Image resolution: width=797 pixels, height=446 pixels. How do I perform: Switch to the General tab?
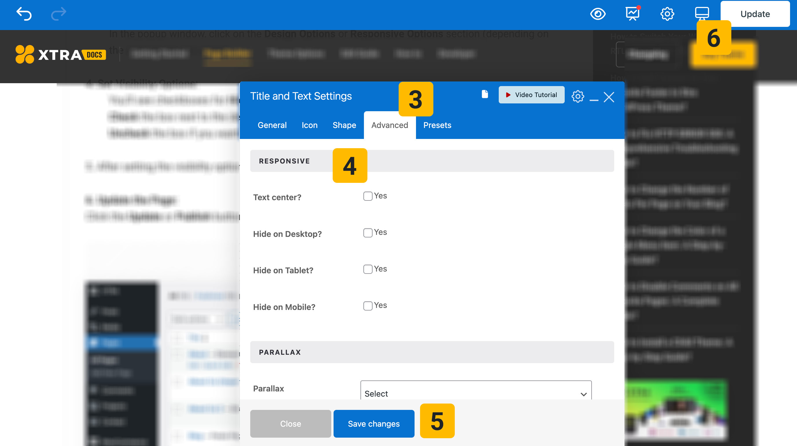pos(272,125)
